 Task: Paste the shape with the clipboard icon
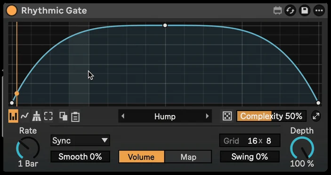click(x=75, y=117)
